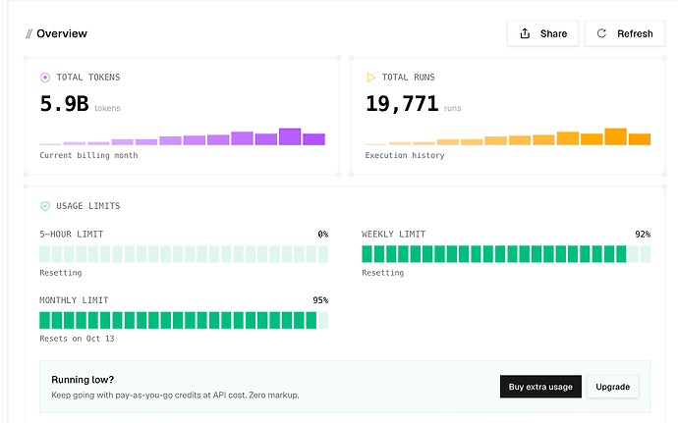Click the Resets on Oct 13 text
This screenshot has height=423, width=678.
(x=77, y=339)
